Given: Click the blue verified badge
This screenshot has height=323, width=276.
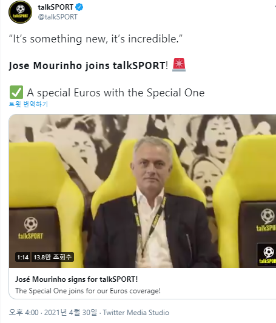Looking at the screenshot, I should pyautogui.click(x=79, y=7).
